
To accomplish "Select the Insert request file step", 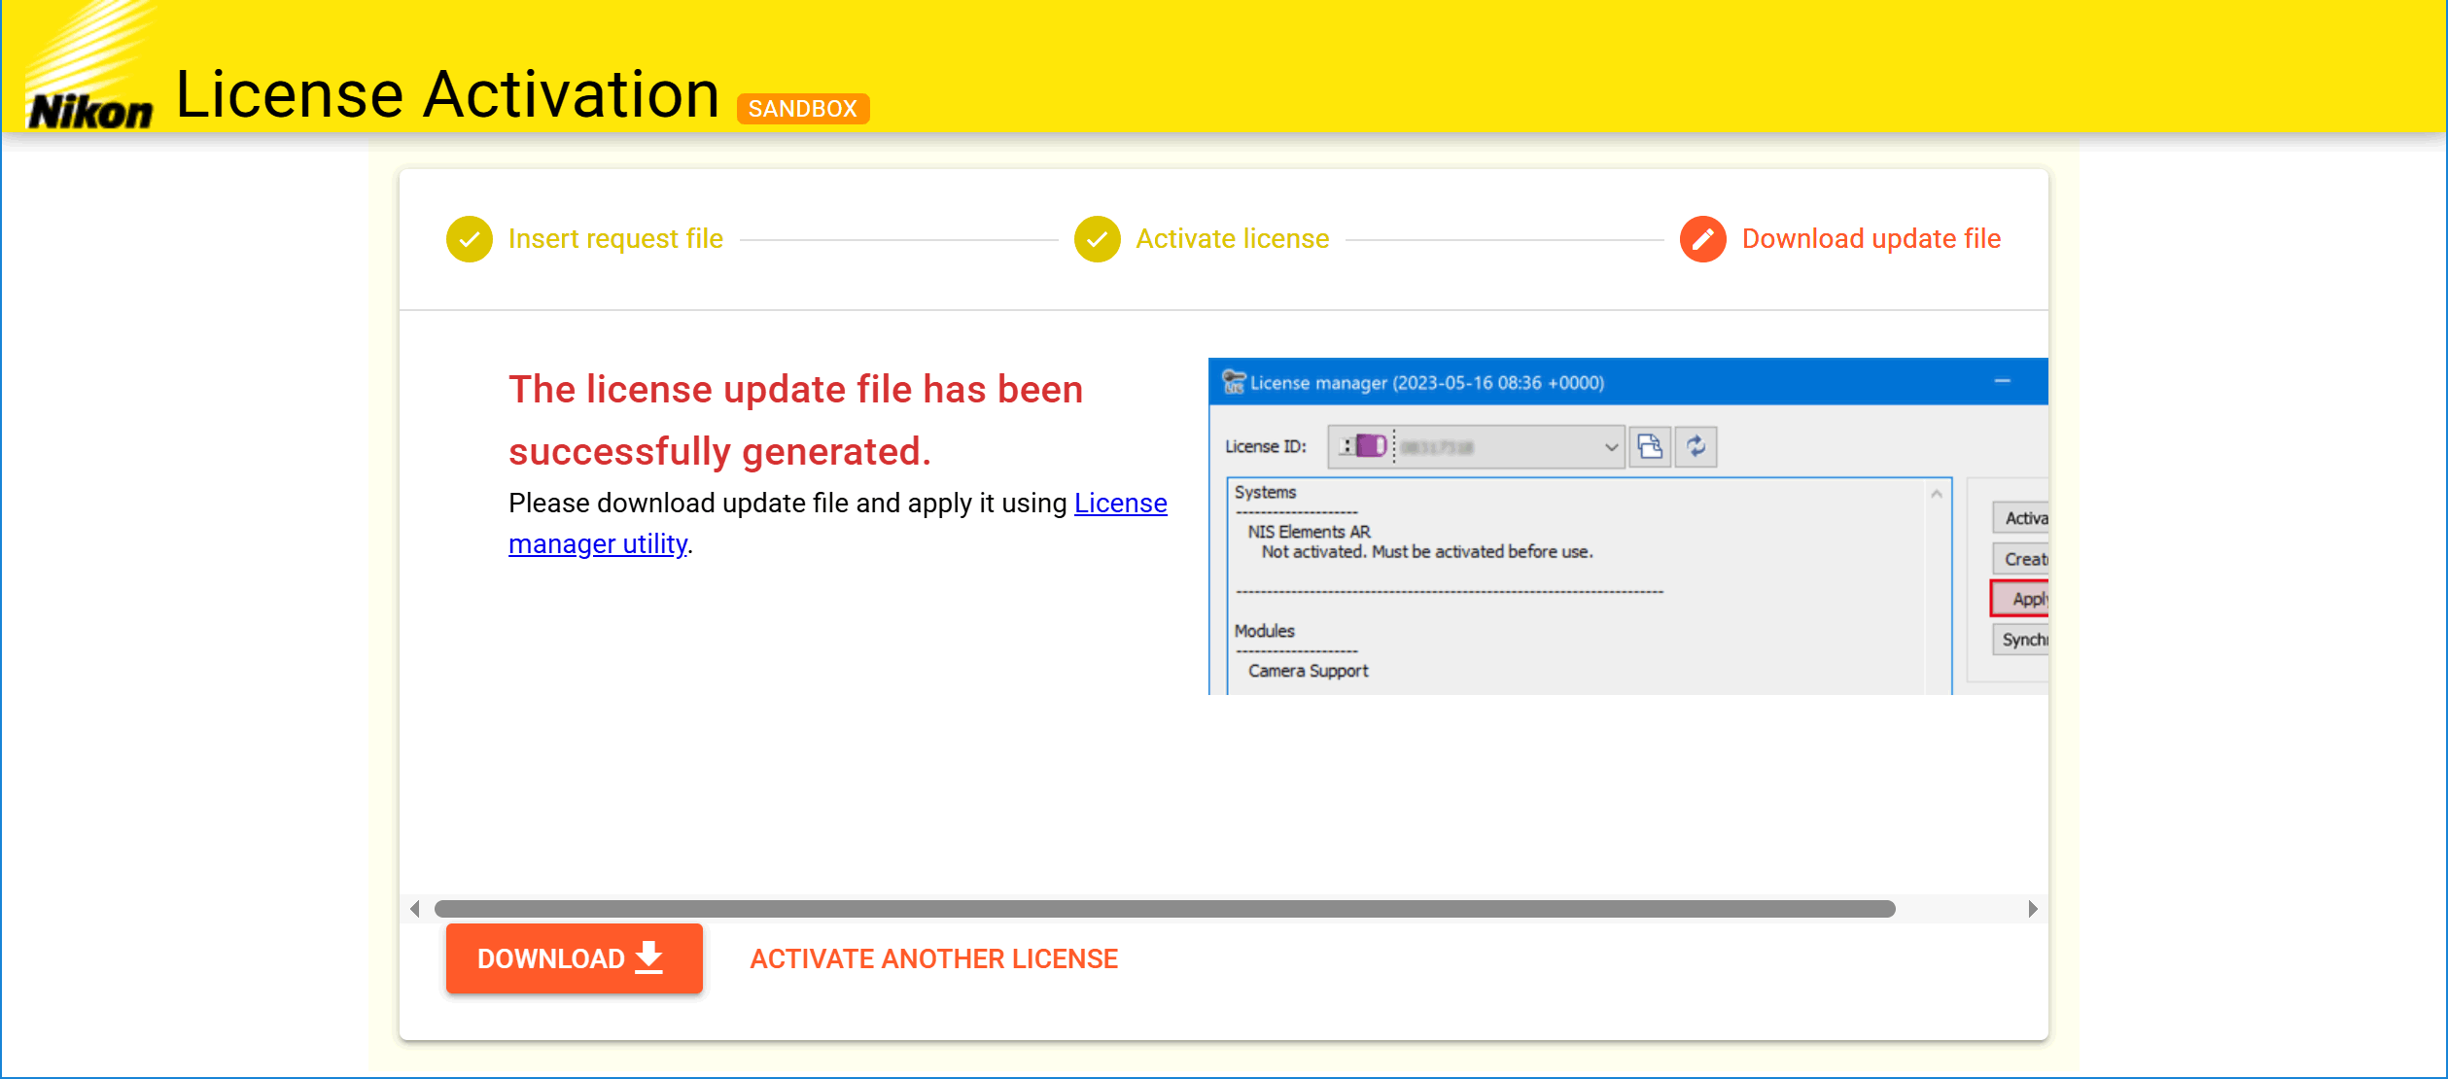I will pos(585,239).
